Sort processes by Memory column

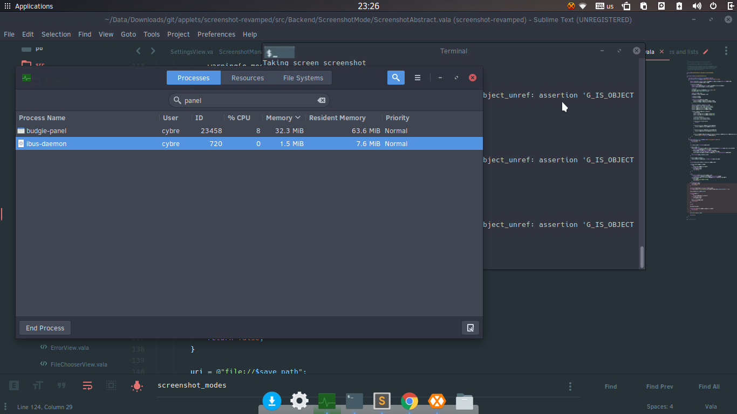[283, 118]
